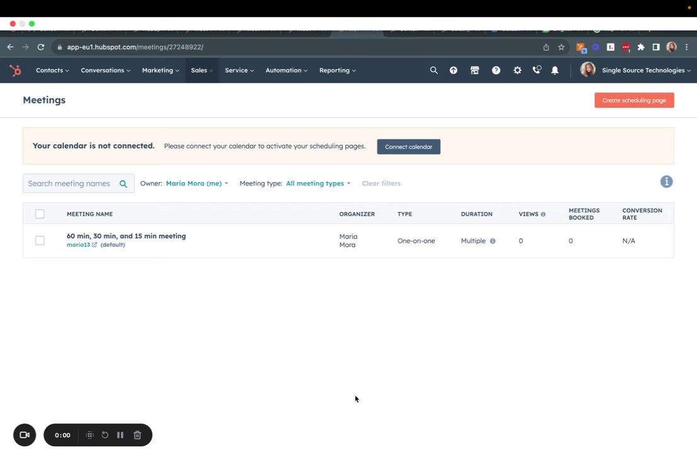Open the Reporting menu
697x454 pixels.
pyautogui.click(x=337, y=70)
